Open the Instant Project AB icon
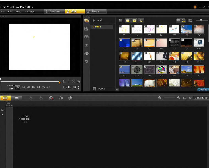The height and width of the screenshot is (168, 209). (86, 37)
